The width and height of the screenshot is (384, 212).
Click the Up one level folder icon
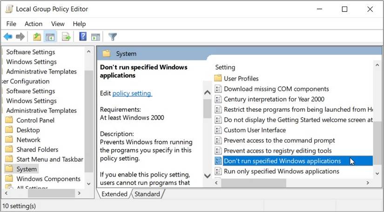37,36
